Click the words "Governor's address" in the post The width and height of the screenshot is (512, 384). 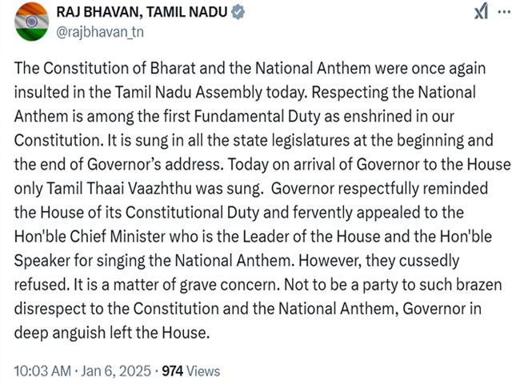(155, 165)
